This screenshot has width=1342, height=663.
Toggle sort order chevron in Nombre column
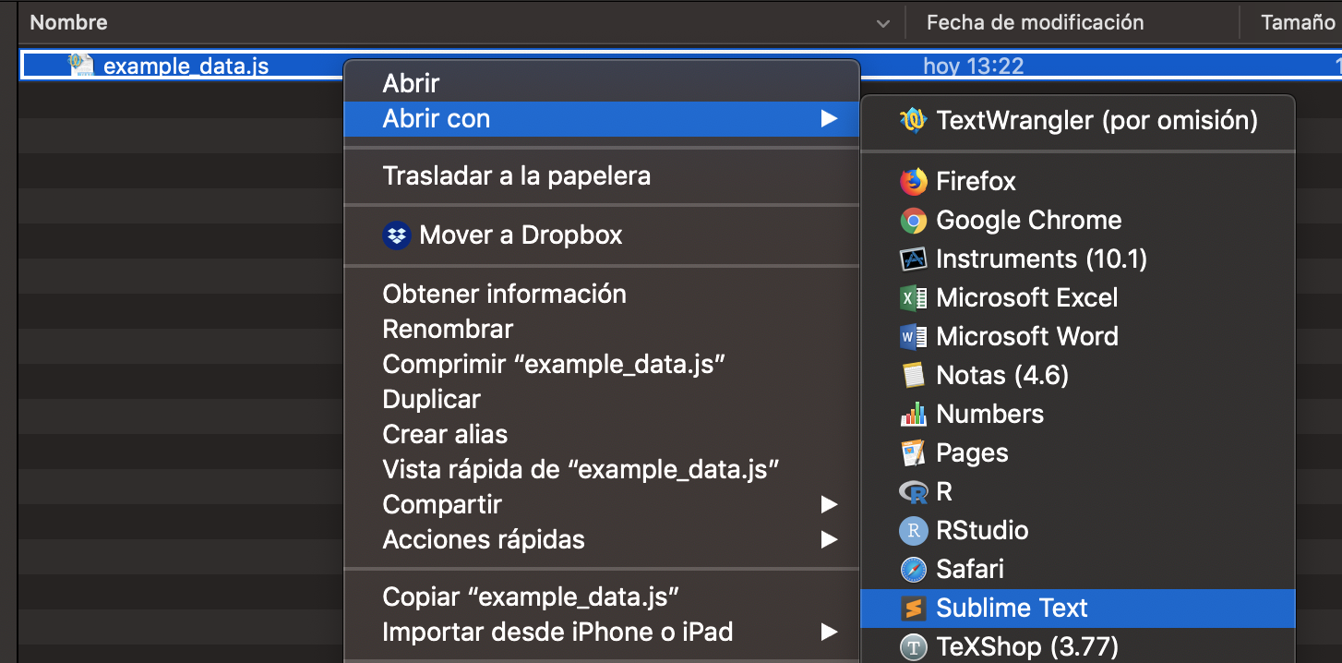coord(883,23)
